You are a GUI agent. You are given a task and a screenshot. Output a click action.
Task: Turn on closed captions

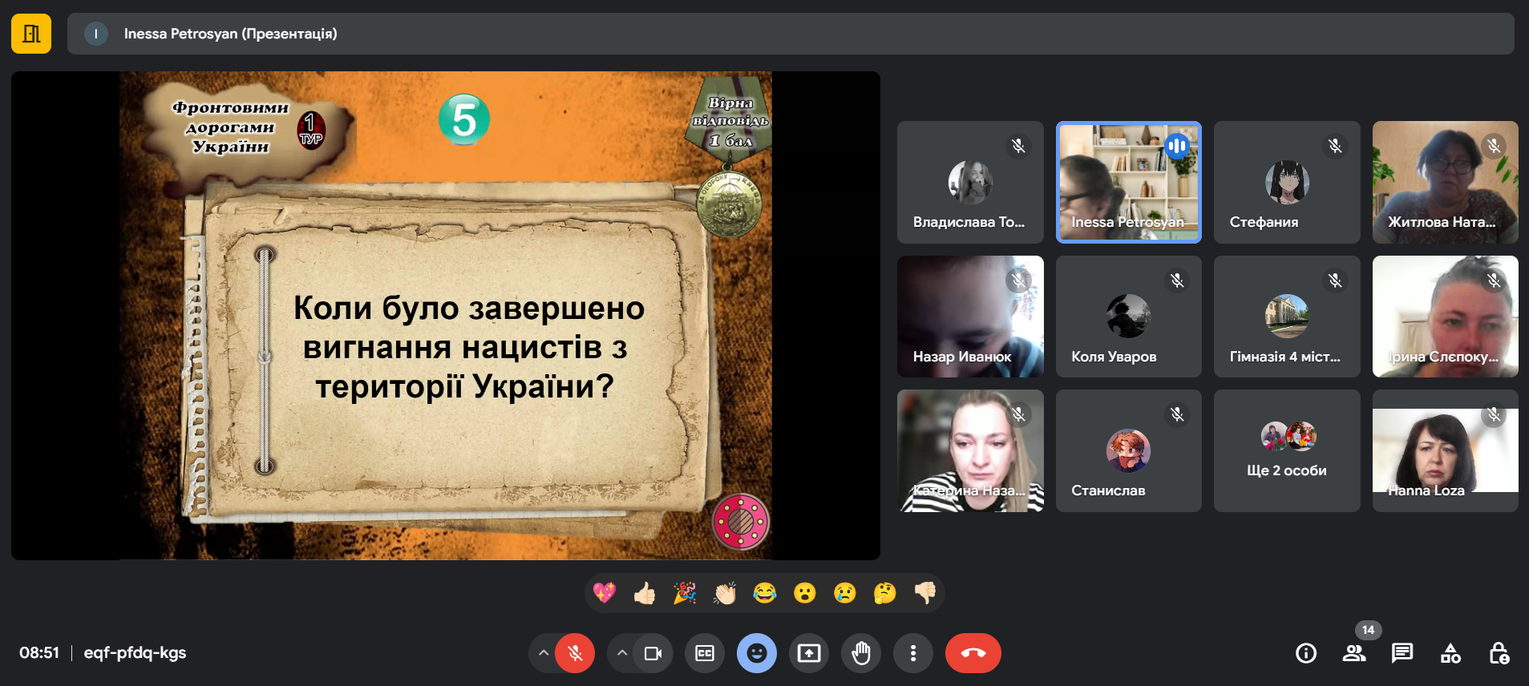[705, 653]
